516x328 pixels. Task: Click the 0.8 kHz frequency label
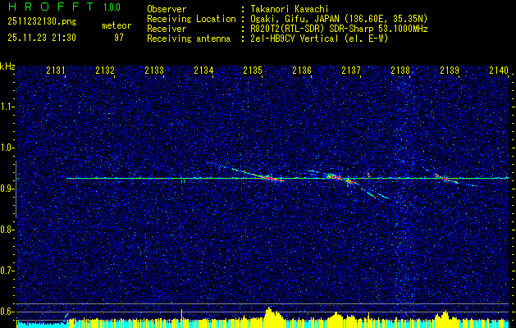point(7,230)
